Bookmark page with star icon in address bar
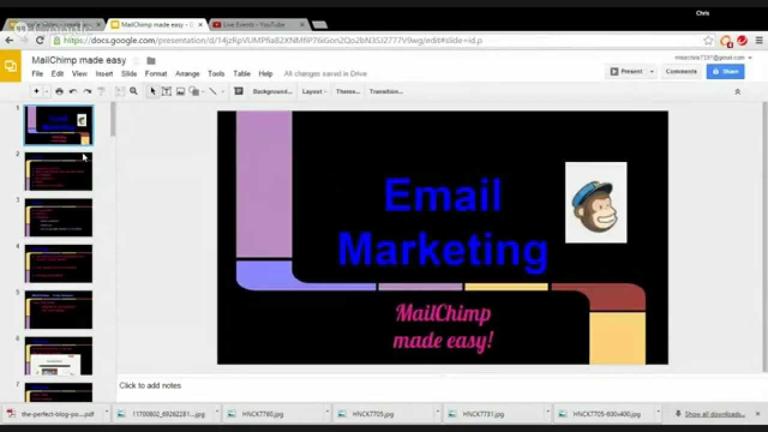 708,40
